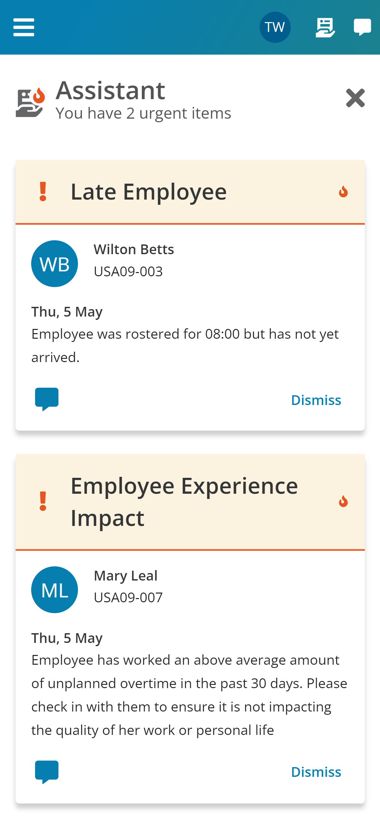Image resolution: width=380 pixels, height=823 pixels.
Task: Click the TW profile avatar
Action: point(275,27)
